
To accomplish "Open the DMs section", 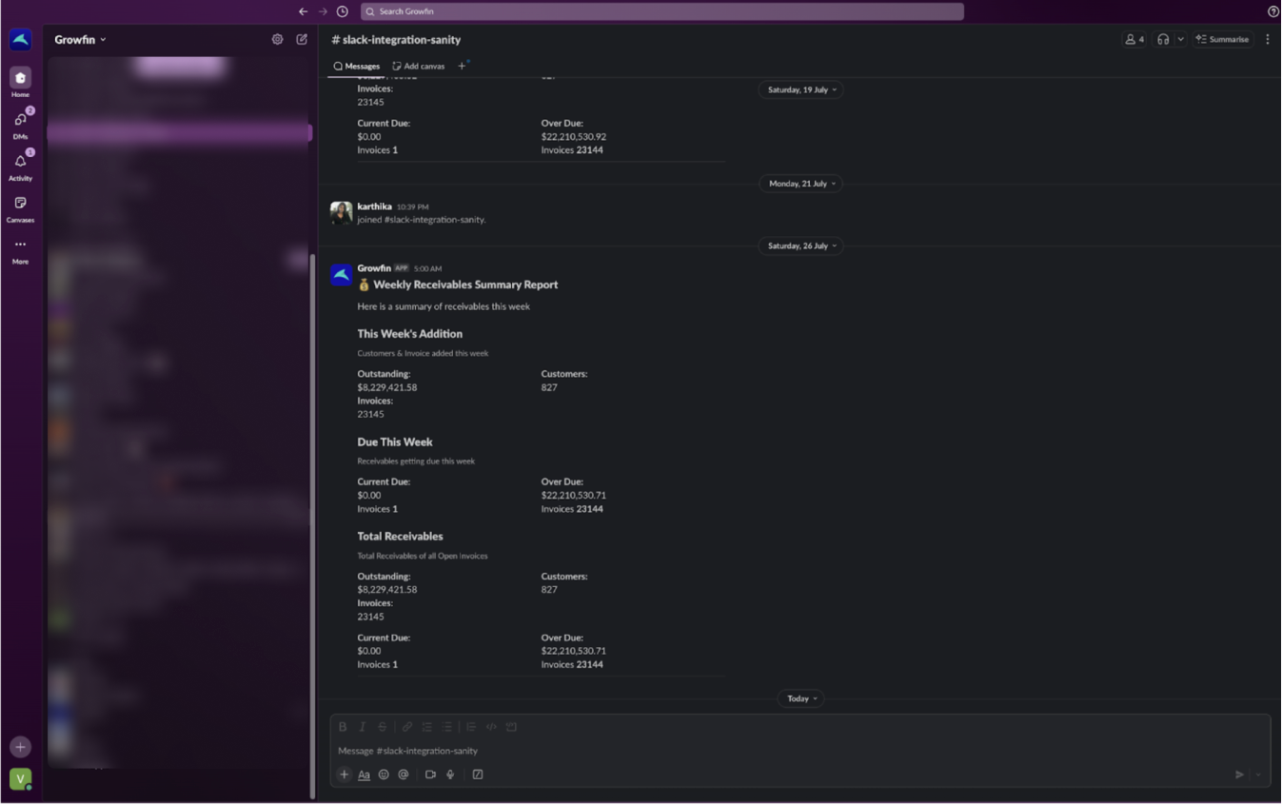I will click(20, 125).
